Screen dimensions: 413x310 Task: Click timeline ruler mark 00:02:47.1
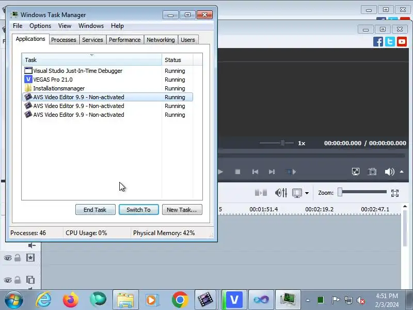pyautogui.click(x=375, y=209)
